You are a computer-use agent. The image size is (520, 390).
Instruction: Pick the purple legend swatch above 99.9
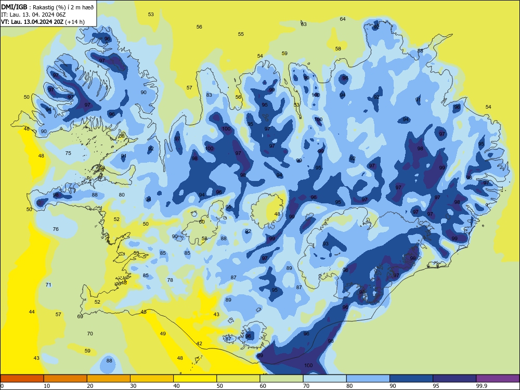click(498, 379)
